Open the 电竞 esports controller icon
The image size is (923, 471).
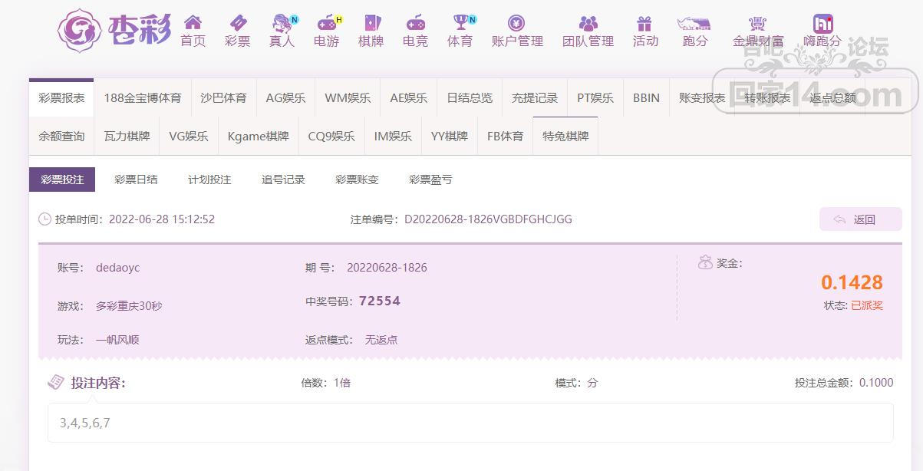[415, 23]
